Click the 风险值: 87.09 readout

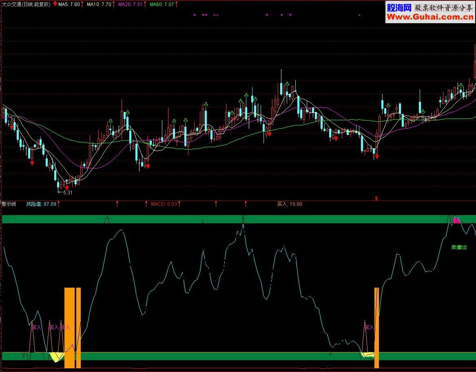click(41, 204)
